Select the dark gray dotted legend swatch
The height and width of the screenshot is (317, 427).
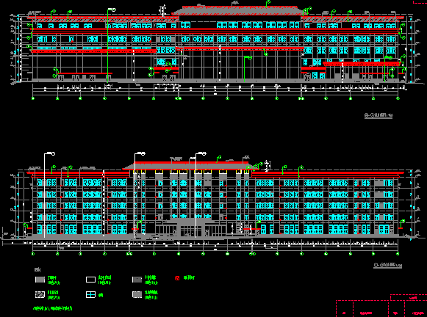click(137, 280)
